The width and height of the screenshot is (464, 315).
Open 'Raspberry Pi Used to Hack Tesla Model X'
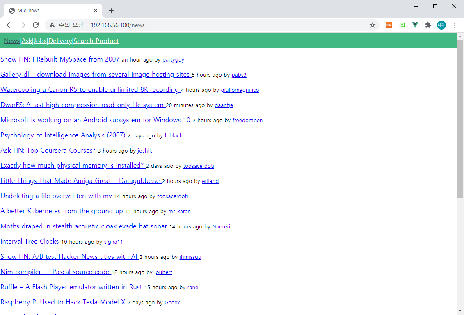(x=64, y=302)
